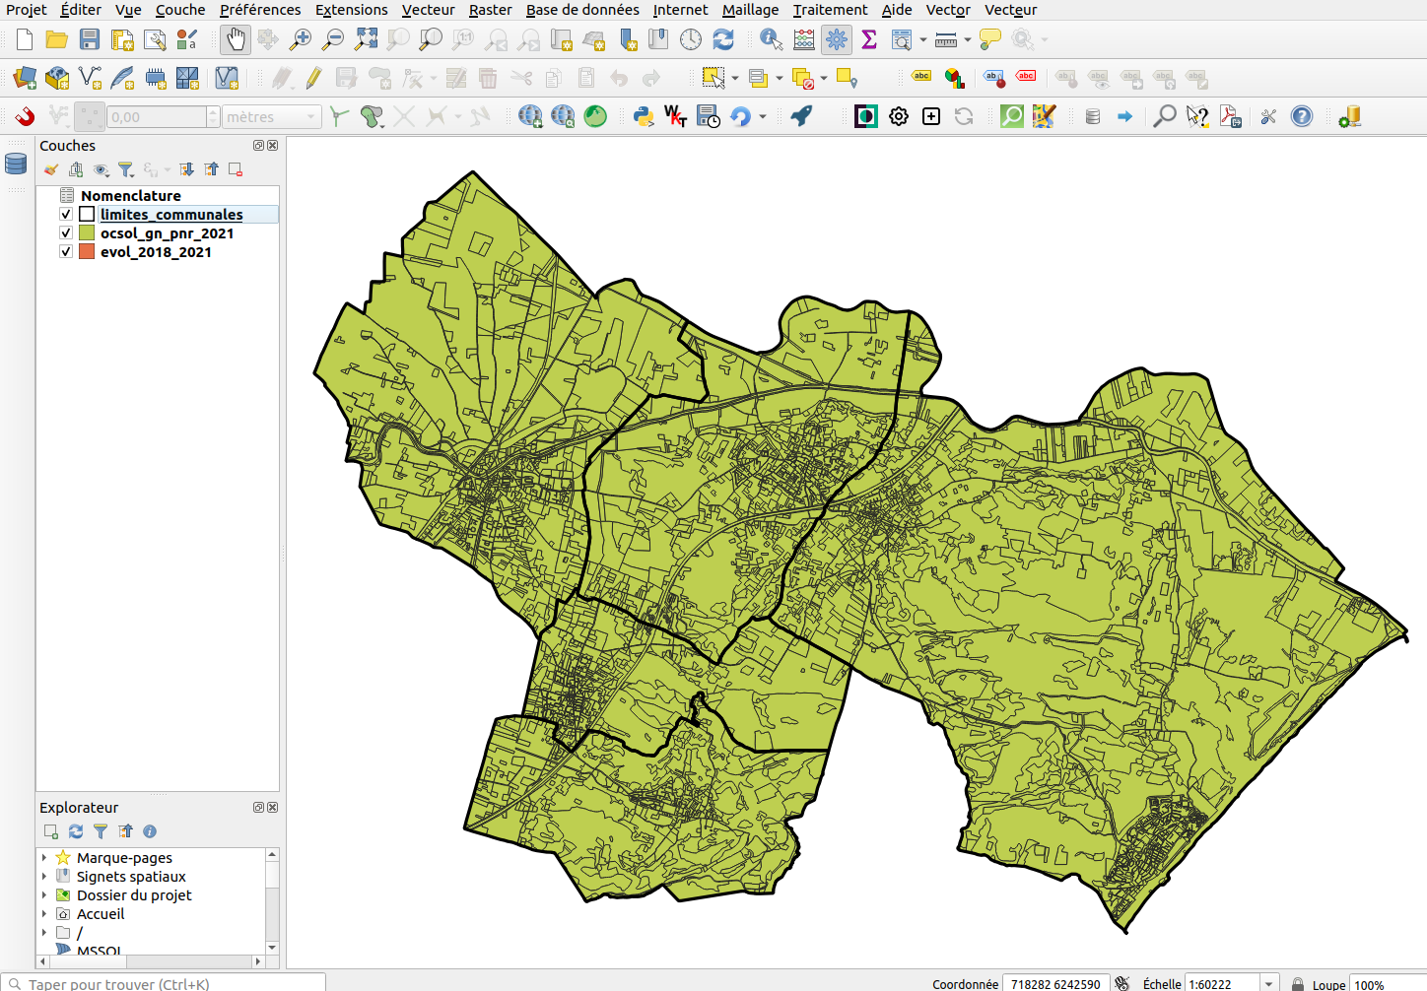Image resolution: width=1427 pixels, height=991 pixels.
Task: Uncheck the limites_communales layer visibility
Action: pyautogui.click(x=66, y=214)
